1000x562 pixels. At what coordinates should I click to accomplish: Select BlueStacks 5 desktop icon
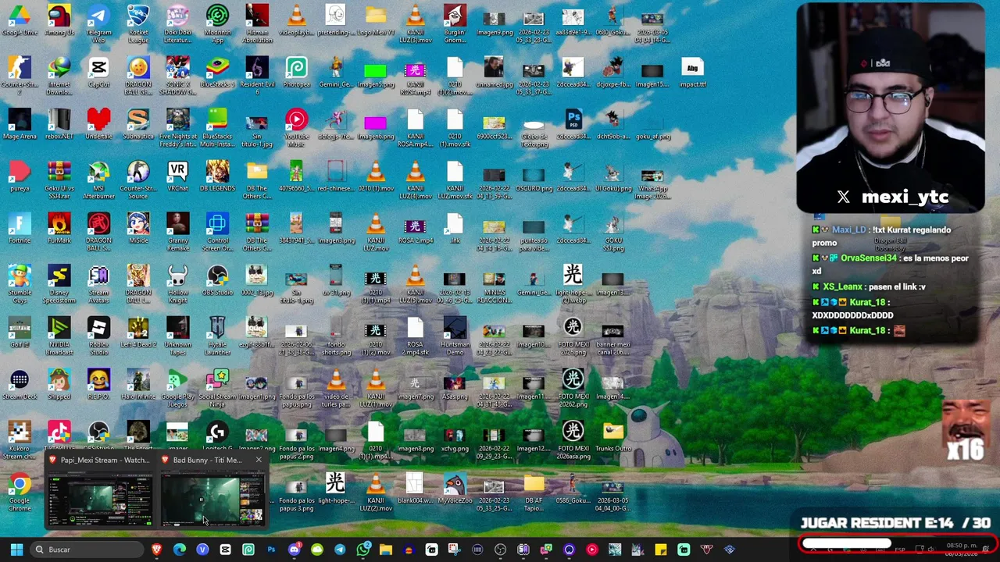click(217, 73)
